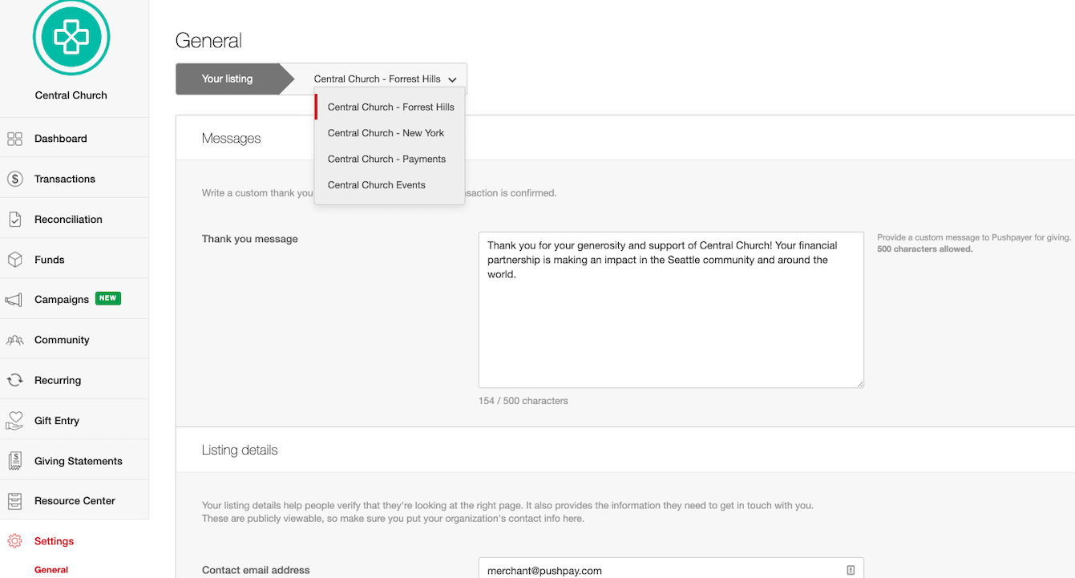Click into the Thank you message textarea
This screenshot has height=578, width=1075.
(x=671, y=309)
